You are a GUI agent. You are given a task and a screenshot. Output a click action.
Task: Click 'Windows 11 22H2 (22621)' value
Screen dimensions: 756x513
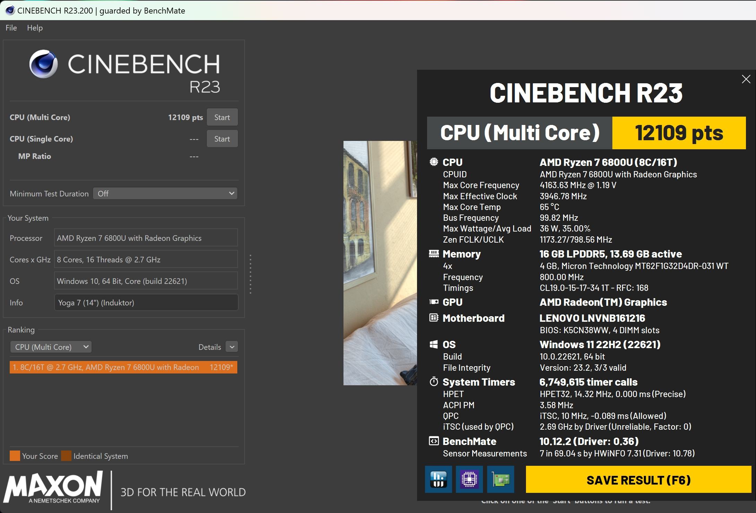(600, 344)
